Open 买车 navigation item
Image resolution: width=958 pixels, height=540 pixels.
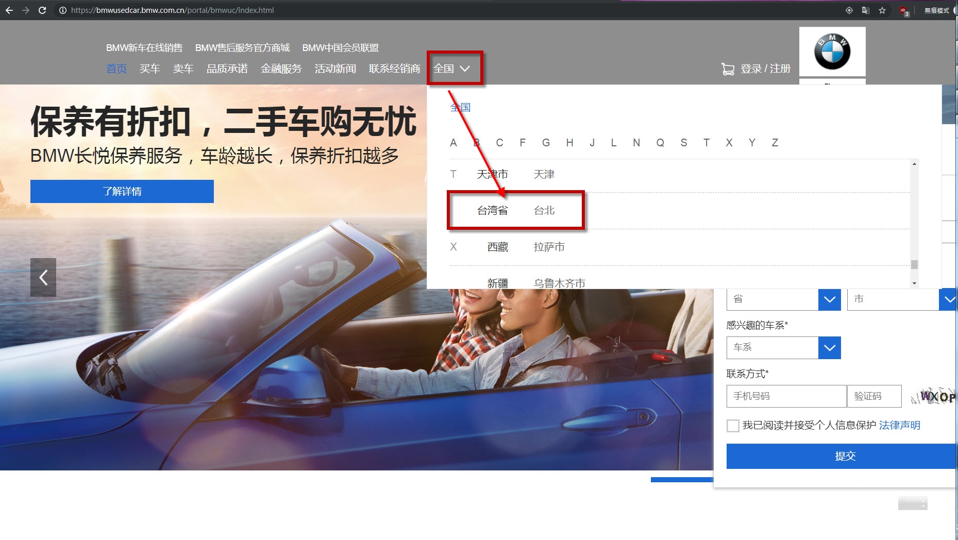point(150,69)
